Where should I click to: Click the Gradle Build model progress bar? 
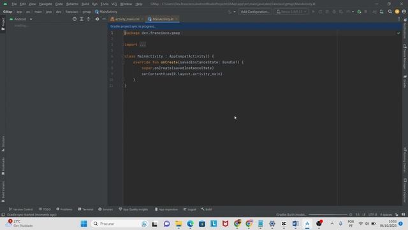click(x=328, y=215)
